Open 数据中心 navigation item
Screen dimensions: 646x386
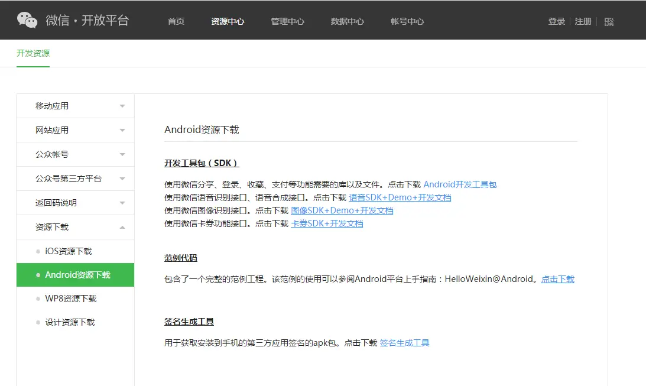(x=347, y=21)
